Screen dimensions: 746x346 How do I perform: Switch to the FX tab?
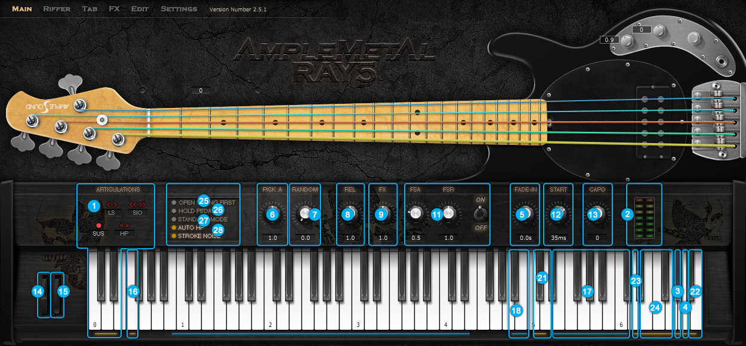[x=115, y=9]
